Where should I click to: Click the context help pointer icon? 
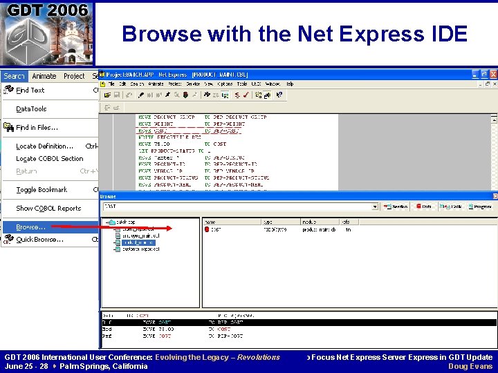[x=279, y=95]
